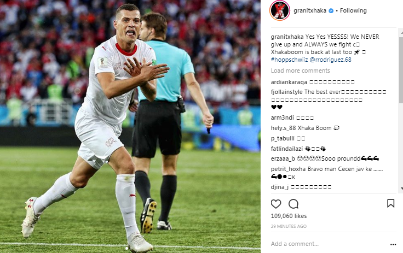The width and height of the screenshot is (403, 253).
Task: Click the comments scrollbar down arrow
Action: coord(401,189)
